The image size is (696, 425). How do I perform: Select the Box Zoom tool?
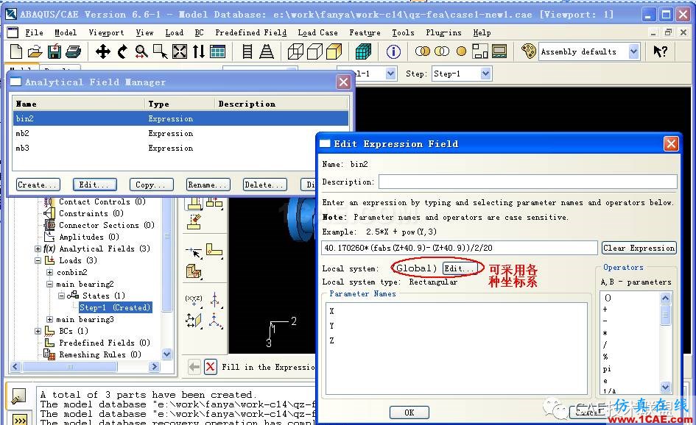point(161,51)
